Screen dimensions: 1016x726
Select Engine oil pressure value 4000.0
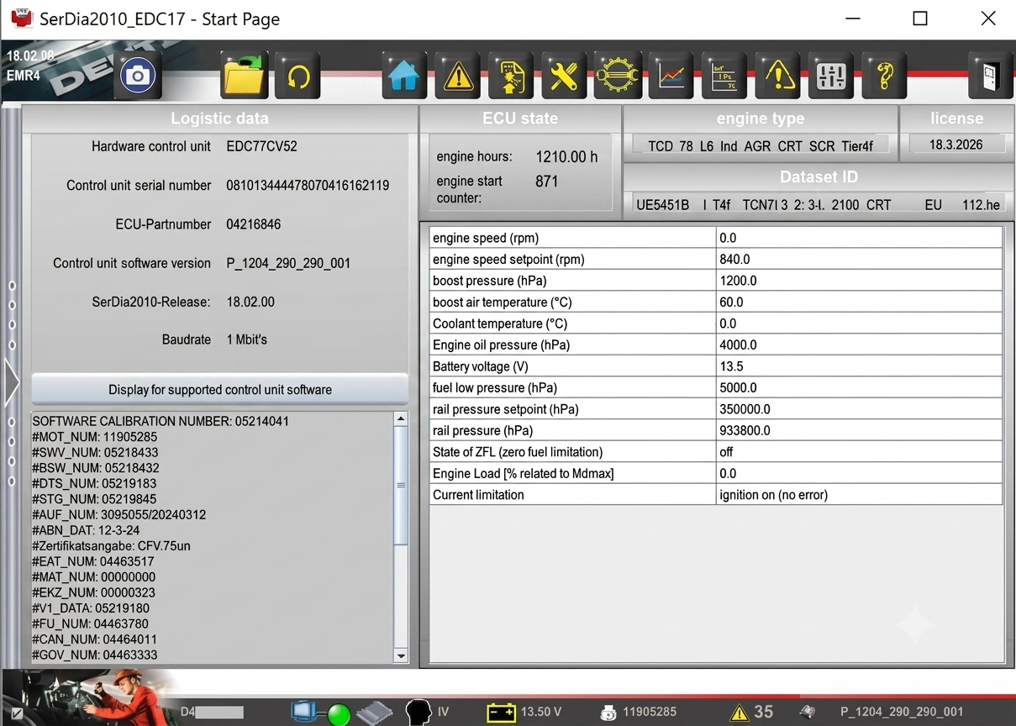859,345
